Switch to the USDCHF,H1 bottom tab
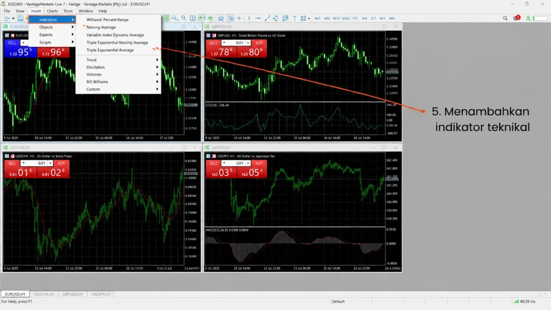Image resolution: width=551 pixels, height=310 pixels. point(44,294)
